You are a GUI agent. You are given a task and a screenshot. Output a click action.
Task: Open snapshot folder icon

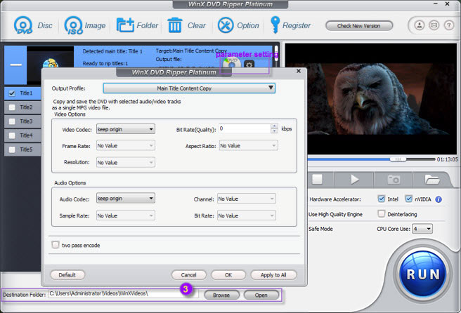pyautogui.click(x=432, y=179)
